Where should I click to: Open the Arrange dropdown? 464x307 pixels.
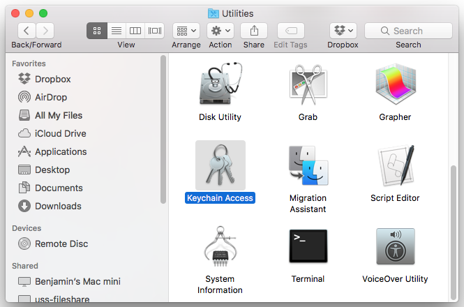pyautogui.click(x=186, y=31)
